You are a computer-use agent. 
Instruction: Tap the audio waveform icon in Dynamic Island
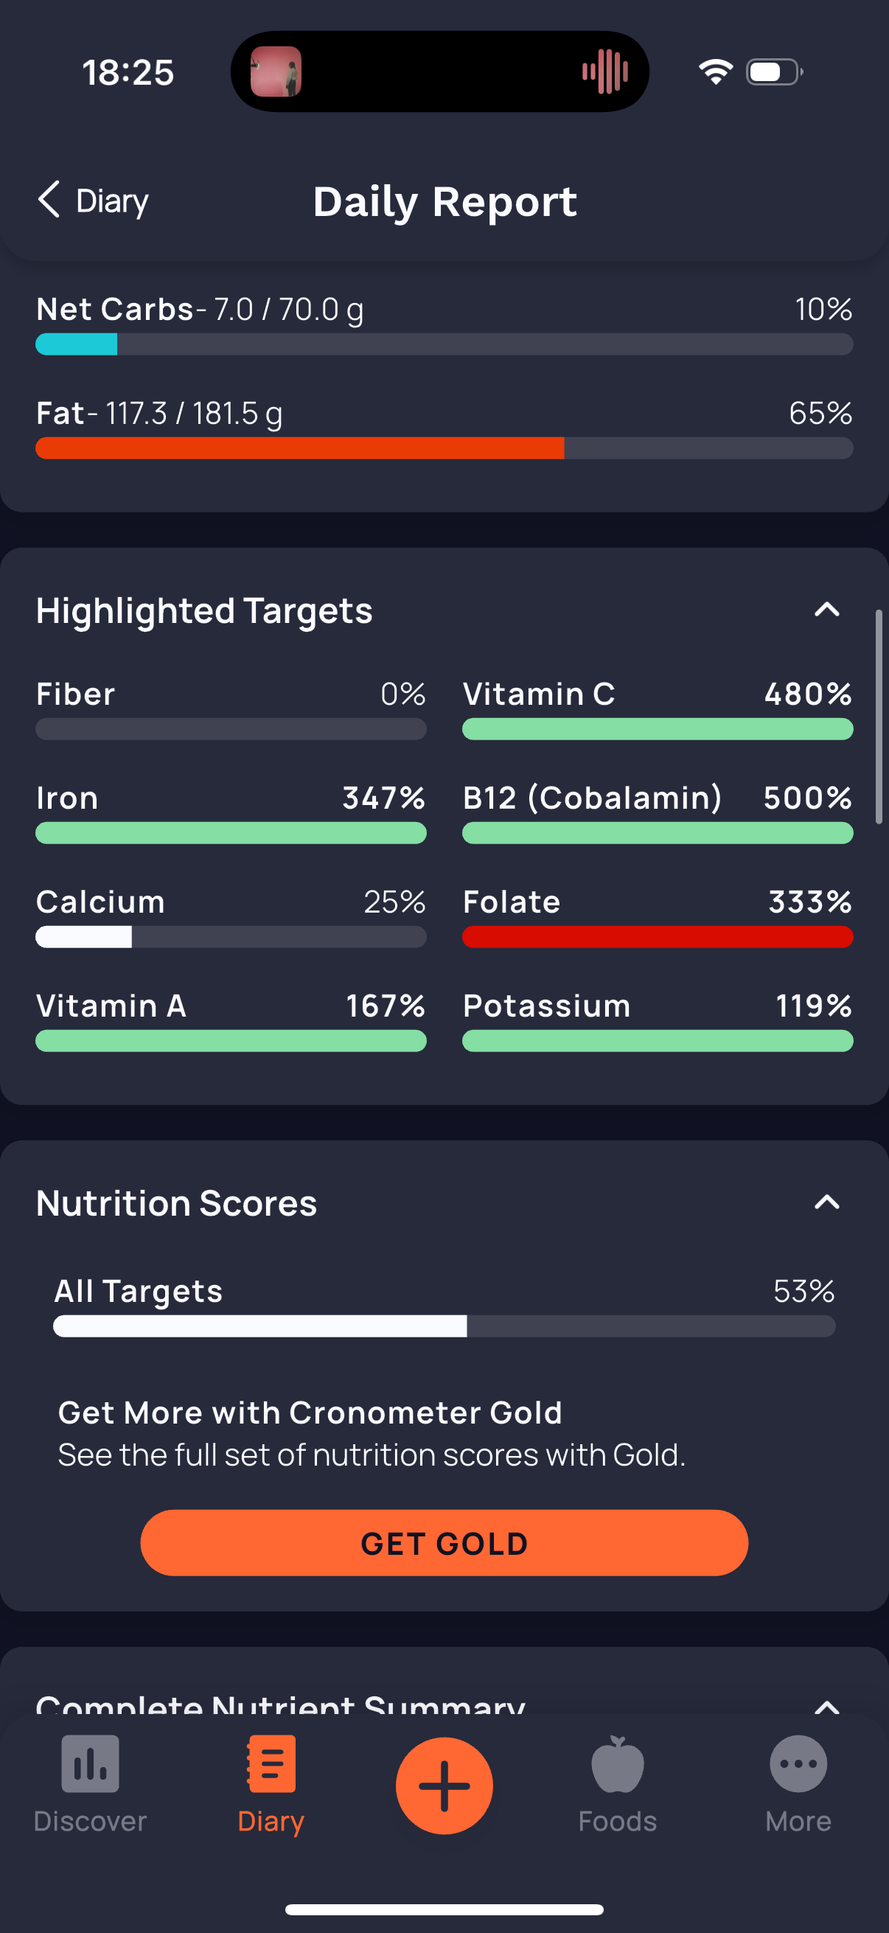tap(604, 72)
